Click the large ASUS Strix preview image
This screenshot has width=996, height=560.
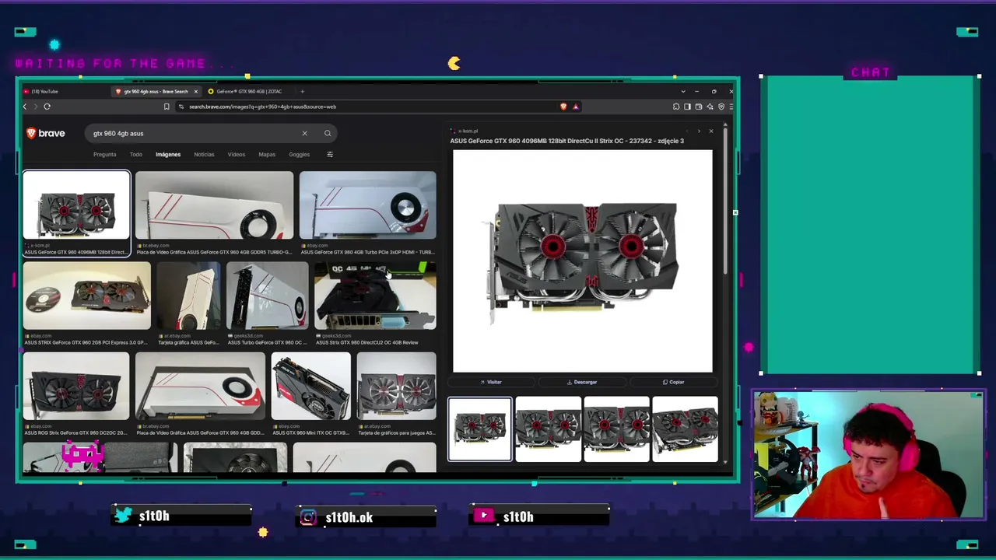(x=582, y=261)
